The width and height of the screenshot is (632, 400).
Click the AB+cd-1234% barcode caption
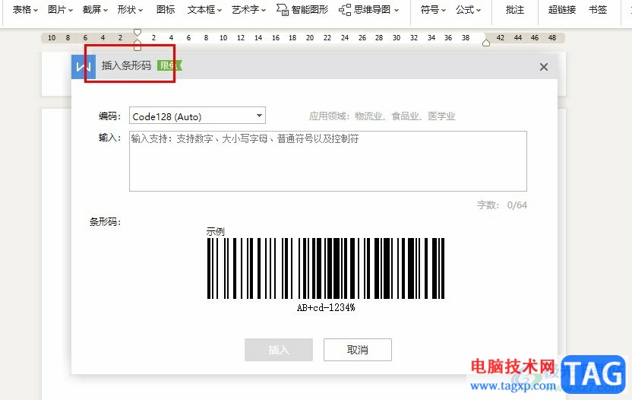pyautogui.click(x=326, y=307)
